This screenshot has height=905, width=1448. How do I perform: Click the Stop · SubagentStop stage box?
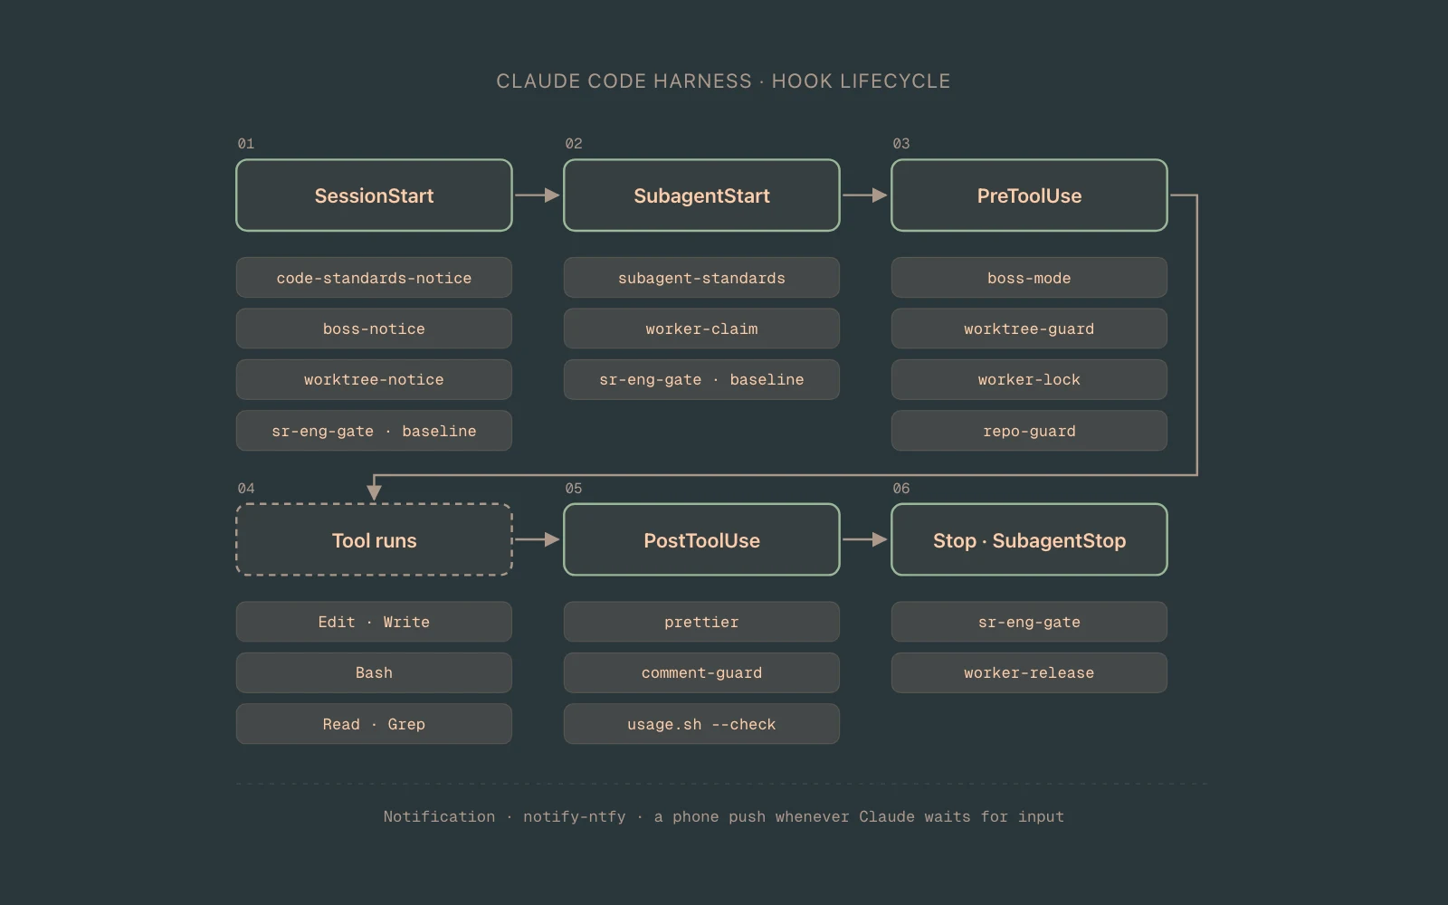tap(1029, 540)
